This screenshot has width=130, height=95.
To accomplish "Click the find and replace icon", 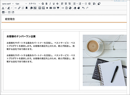I will click(x=94, y=4).
